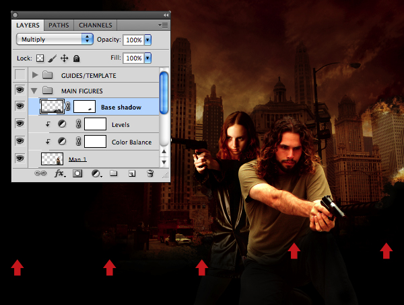Click the Base shadow layer name
Viewport: 404px width, 305px height.
pos(121,107)
